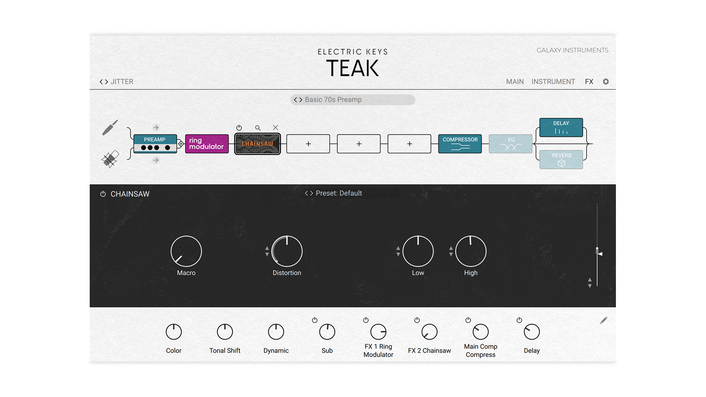Click the EQ module icon
Viewport: 706px width, 397px height.
[510, 143]
